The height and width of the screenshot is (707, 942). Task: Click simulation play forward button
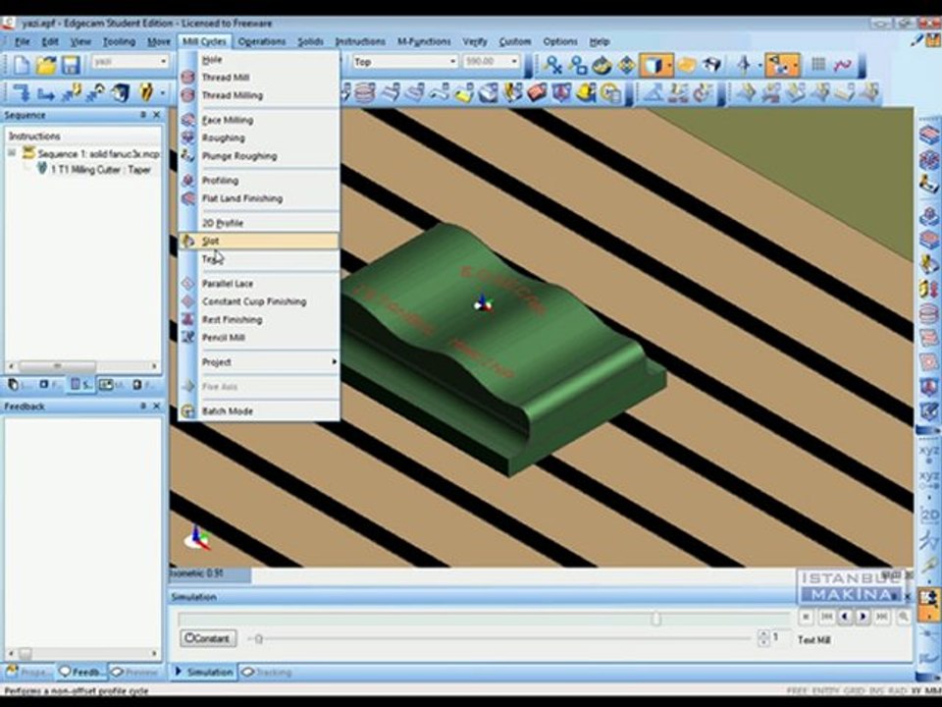pos(863,617)
